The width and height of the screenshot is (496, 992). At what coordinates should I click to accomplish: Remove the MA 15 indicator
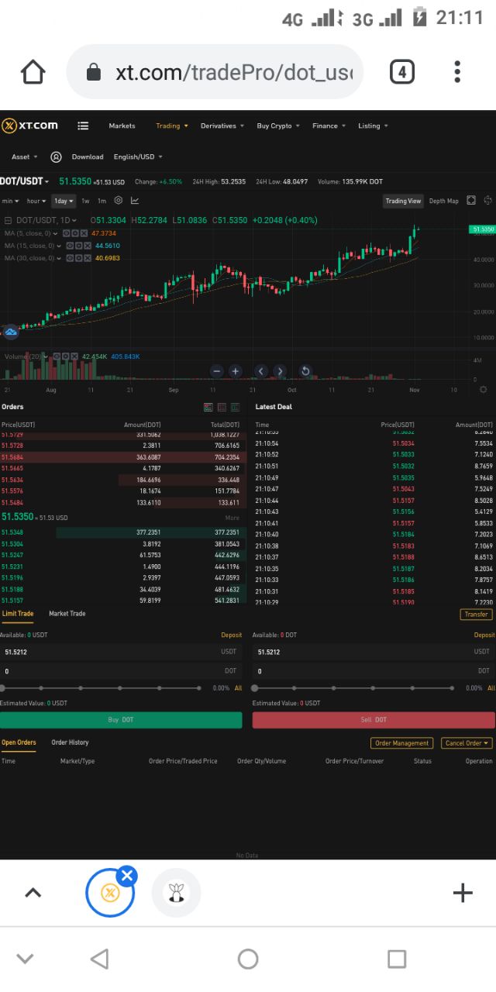click(87, 246)
